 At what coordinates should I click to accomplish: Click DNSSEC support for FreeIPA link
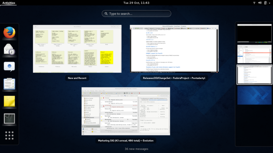(154, 53)
